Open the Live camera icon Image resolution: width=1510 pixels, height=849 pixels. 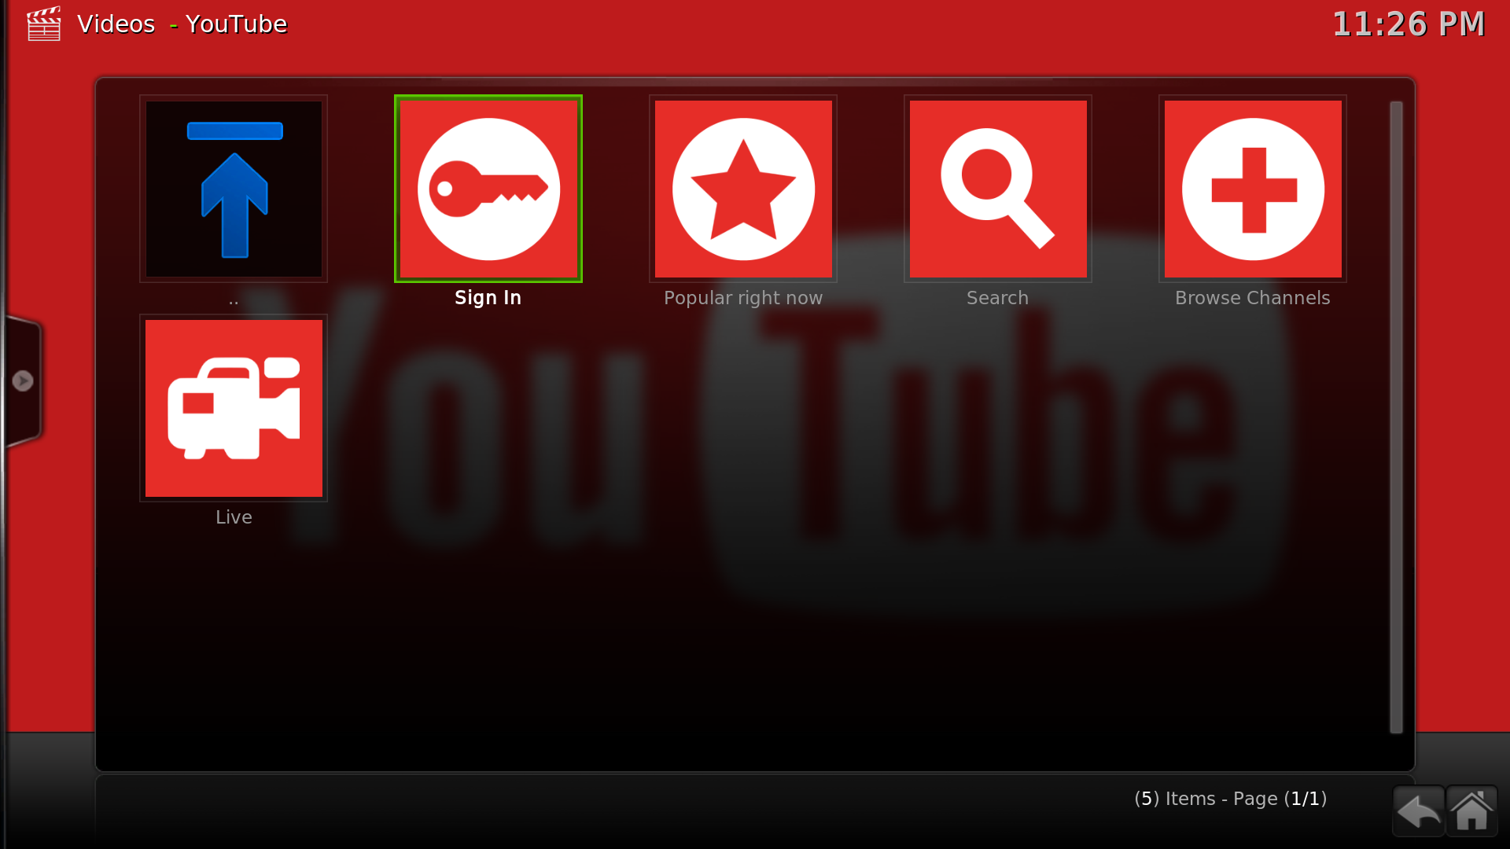coord(234,408)
